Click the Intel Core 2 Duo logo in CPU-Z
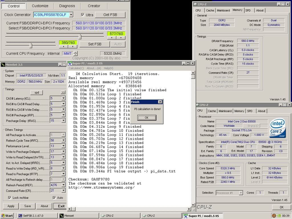 click(278, 128)
